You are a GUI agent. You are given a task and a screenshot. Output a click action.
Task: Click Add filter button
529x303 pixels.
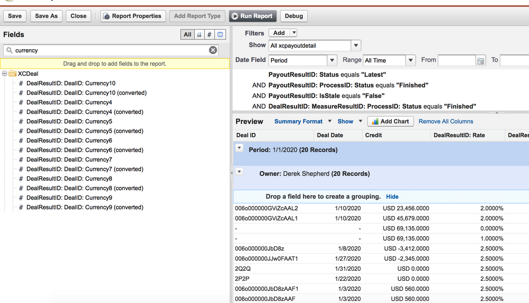[x=280, y=33]
